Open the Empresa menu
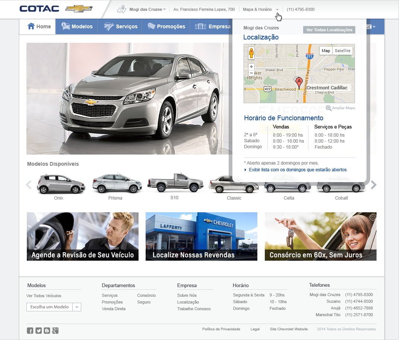400x340 pixels. pyautogui.click(x=211, y=26)
